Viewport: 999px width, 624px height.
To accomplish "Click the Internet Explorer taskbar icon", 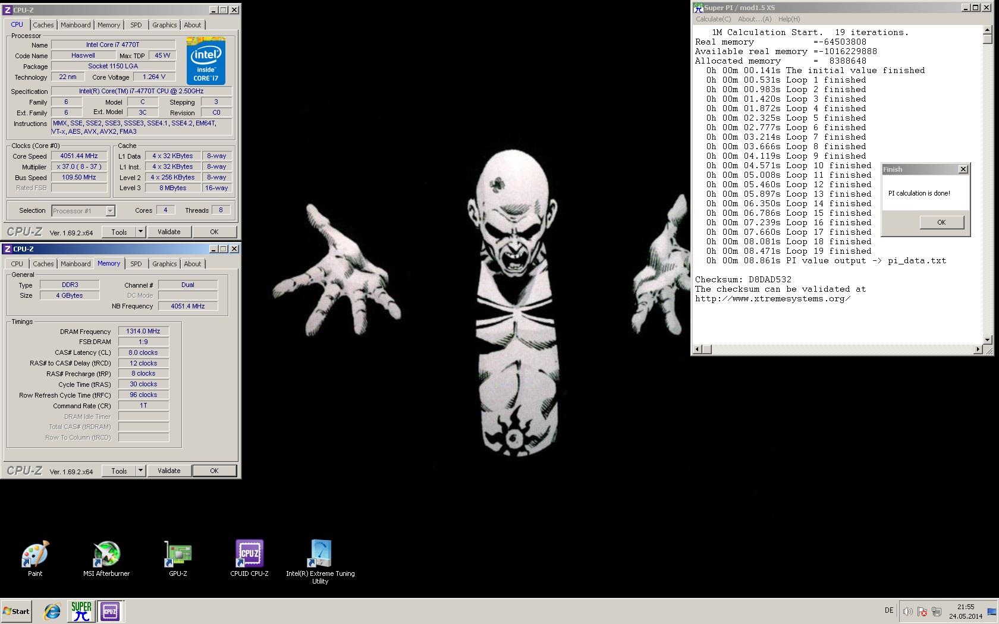I will [x=52, y=612].
